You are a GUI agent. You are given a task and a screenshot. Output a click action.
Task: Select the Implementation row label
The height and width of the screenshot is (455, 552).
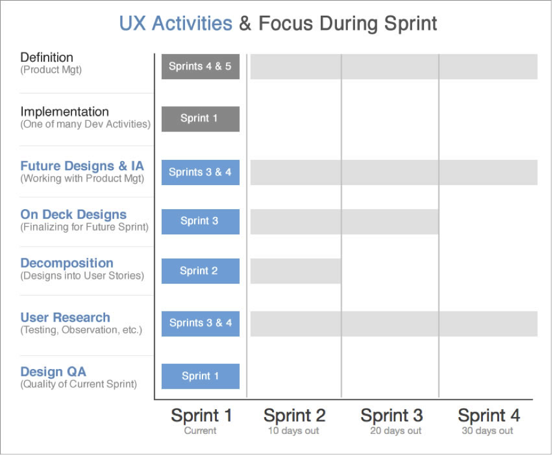point(64,112)
